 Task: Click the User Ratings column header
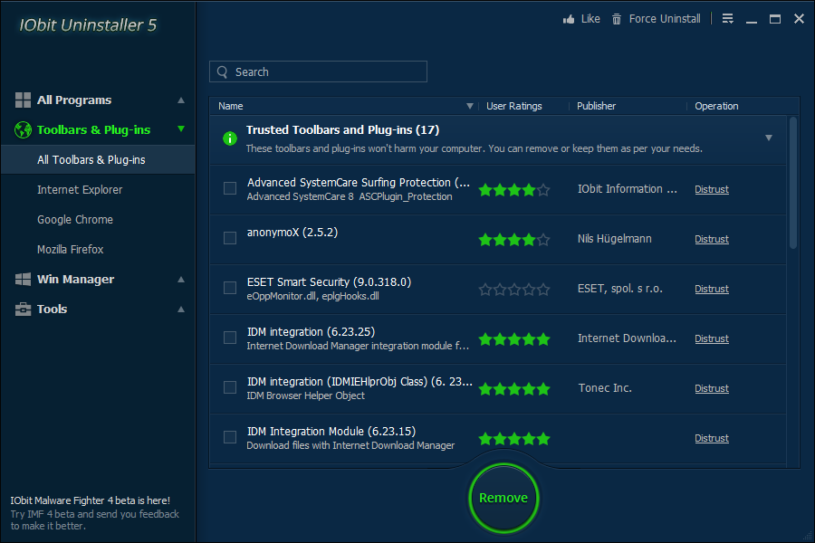pos(514,106)
